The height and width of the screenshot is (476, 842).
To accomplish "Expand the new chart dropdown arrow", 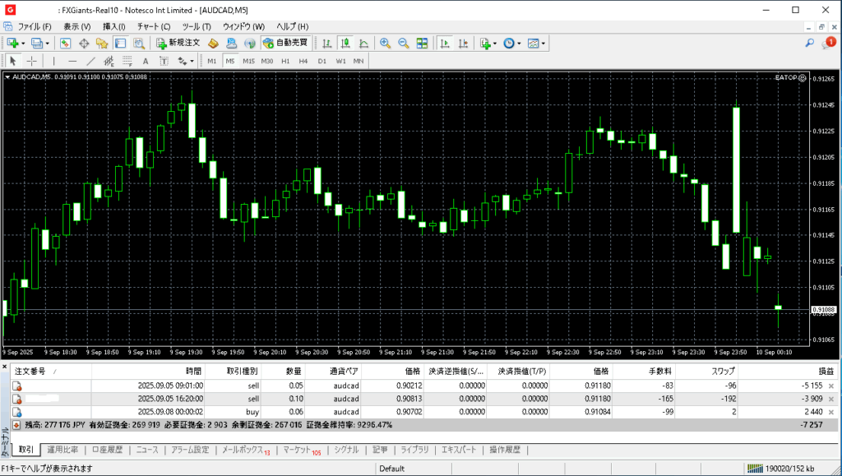I will click(23, 43).
